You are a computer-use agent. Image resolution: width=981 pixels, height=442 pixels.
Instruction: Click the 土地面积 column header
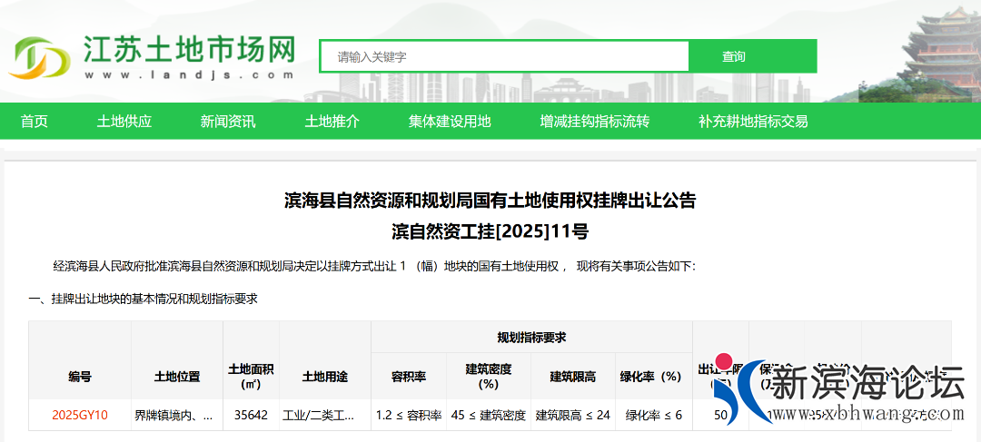[251, 376]
